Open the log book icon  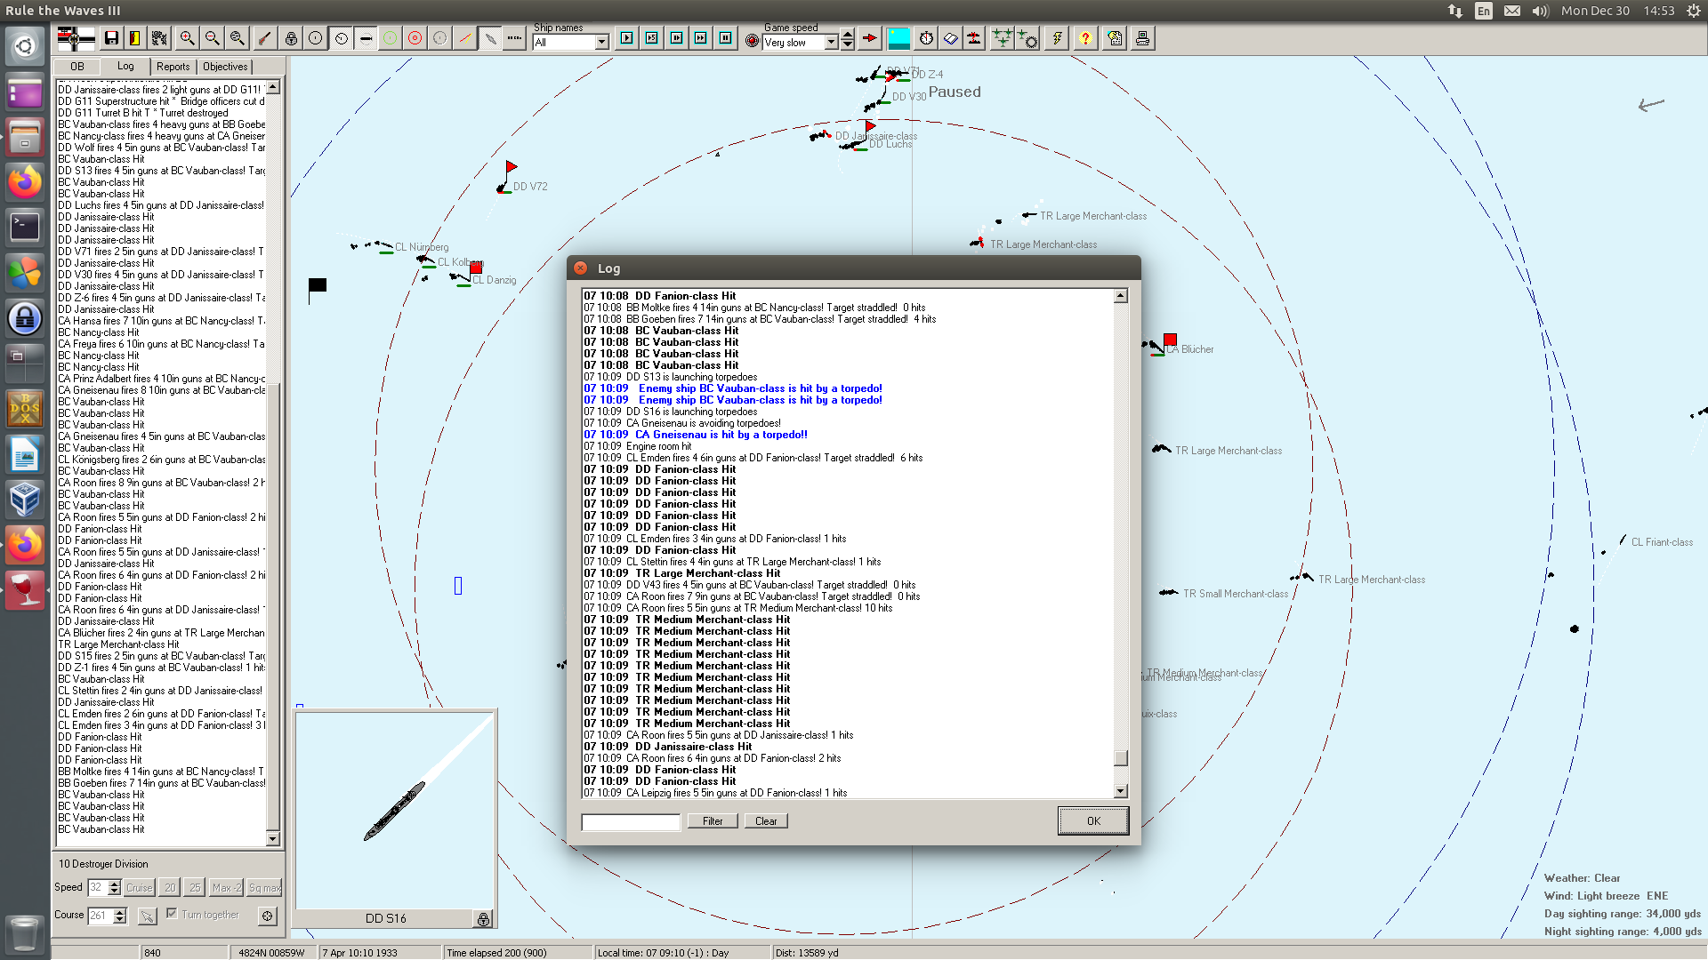950,38
